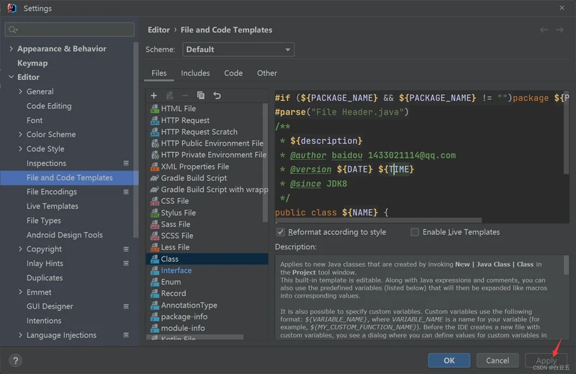Click the add template plus icon
This screenshot has height=374, width=576.
153,95
